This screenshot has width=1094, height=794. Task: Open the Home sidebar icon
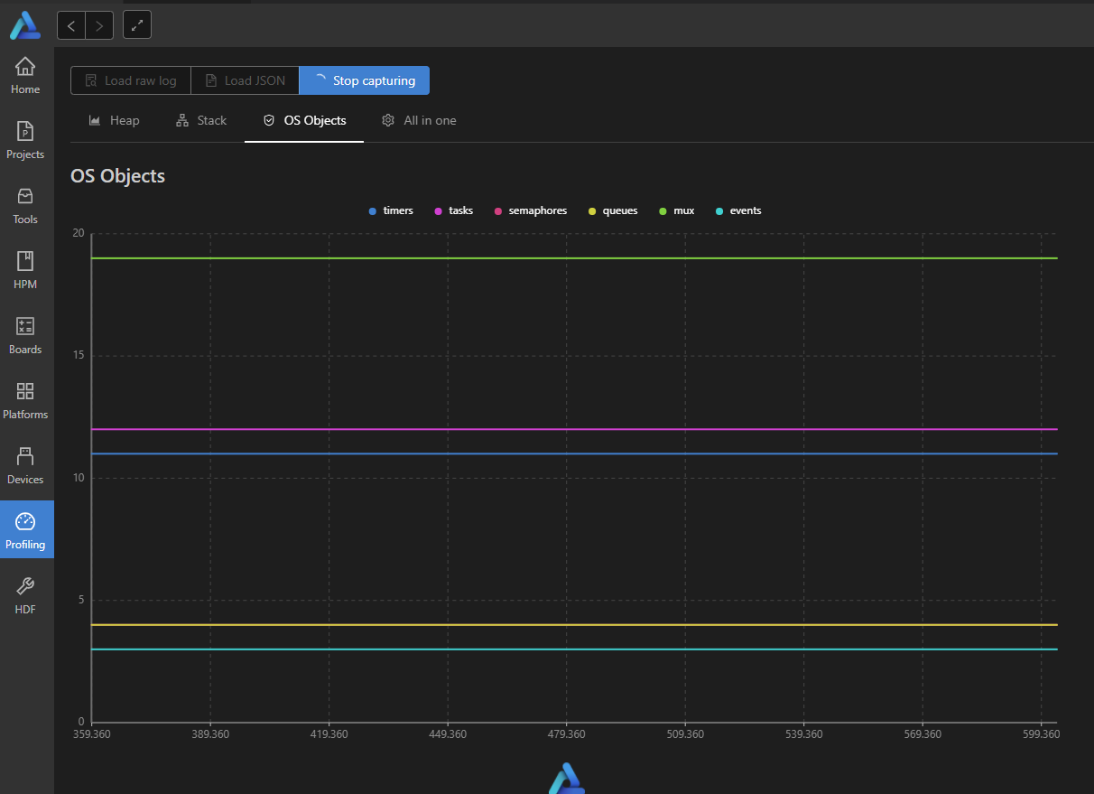pos(25,67)
